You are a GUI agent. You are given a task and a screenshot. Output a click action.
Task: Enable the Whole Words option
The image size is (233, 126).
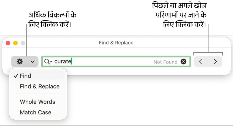(37, 102)
